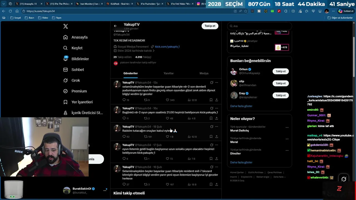The height and width of the screenshot is (200, 356).
Task: Switch to Iran Monitor browser tab
Action: [90, 4]
